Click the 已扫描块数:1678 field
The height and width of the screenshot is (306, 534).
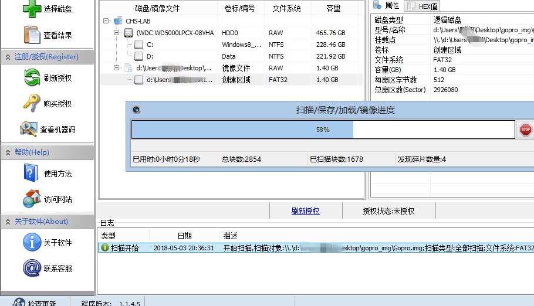(336, 159)
